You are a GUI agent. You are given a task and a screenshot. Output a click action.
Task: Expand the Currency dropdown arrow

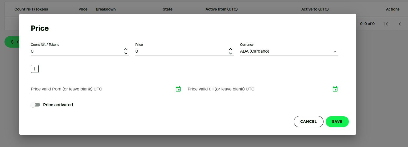(x=335, y=51)
